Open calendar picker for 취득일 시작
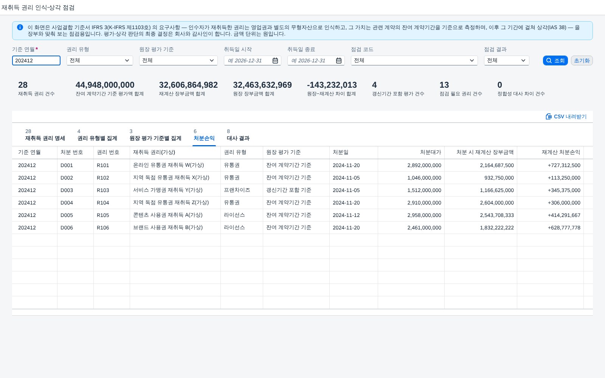 click(275, 60)
